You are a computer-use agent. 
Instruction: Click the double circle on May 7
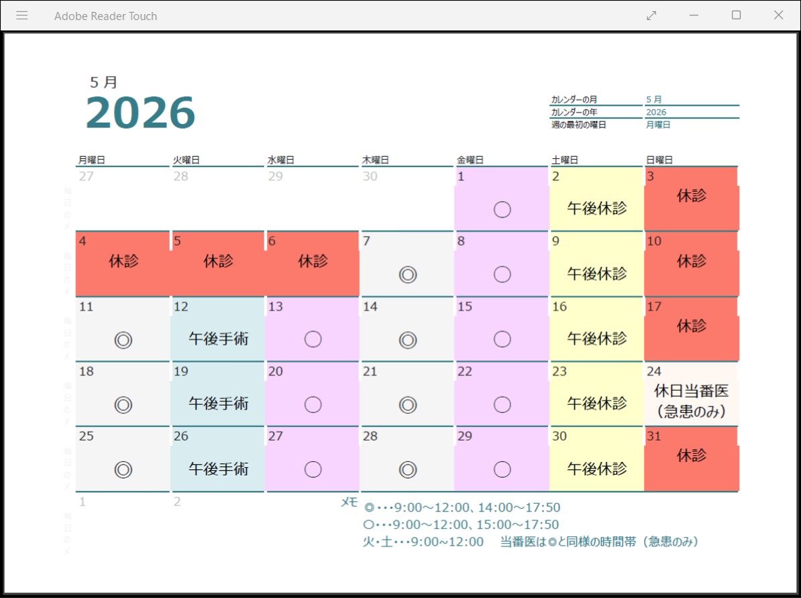(407, 275)
